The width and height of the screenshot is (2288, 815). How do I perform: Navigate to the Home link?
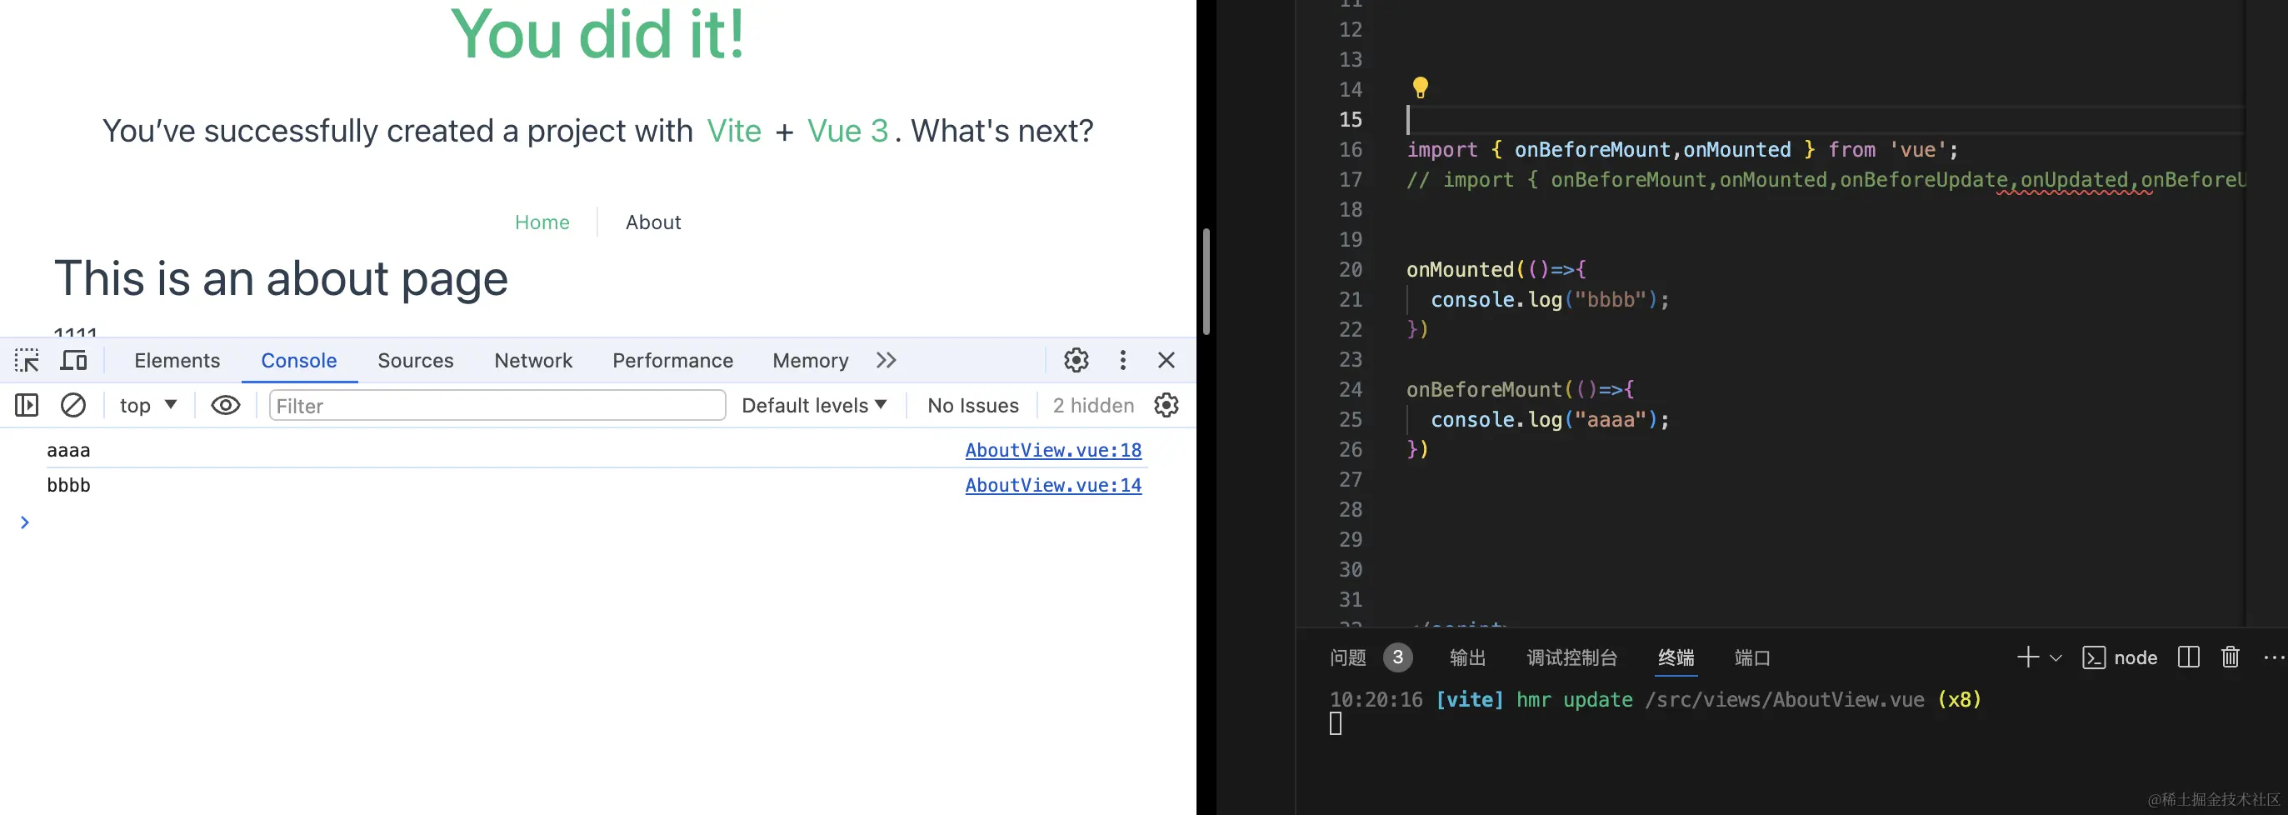[542, 222]
